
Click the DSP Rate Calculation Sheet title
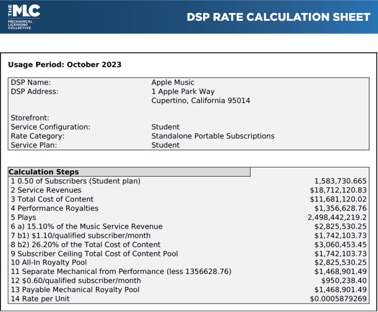click(x=278, y=17)
